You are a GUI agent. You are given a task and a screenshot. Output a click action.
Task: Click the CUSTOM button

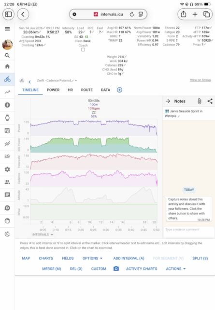[x=99, y=269]
